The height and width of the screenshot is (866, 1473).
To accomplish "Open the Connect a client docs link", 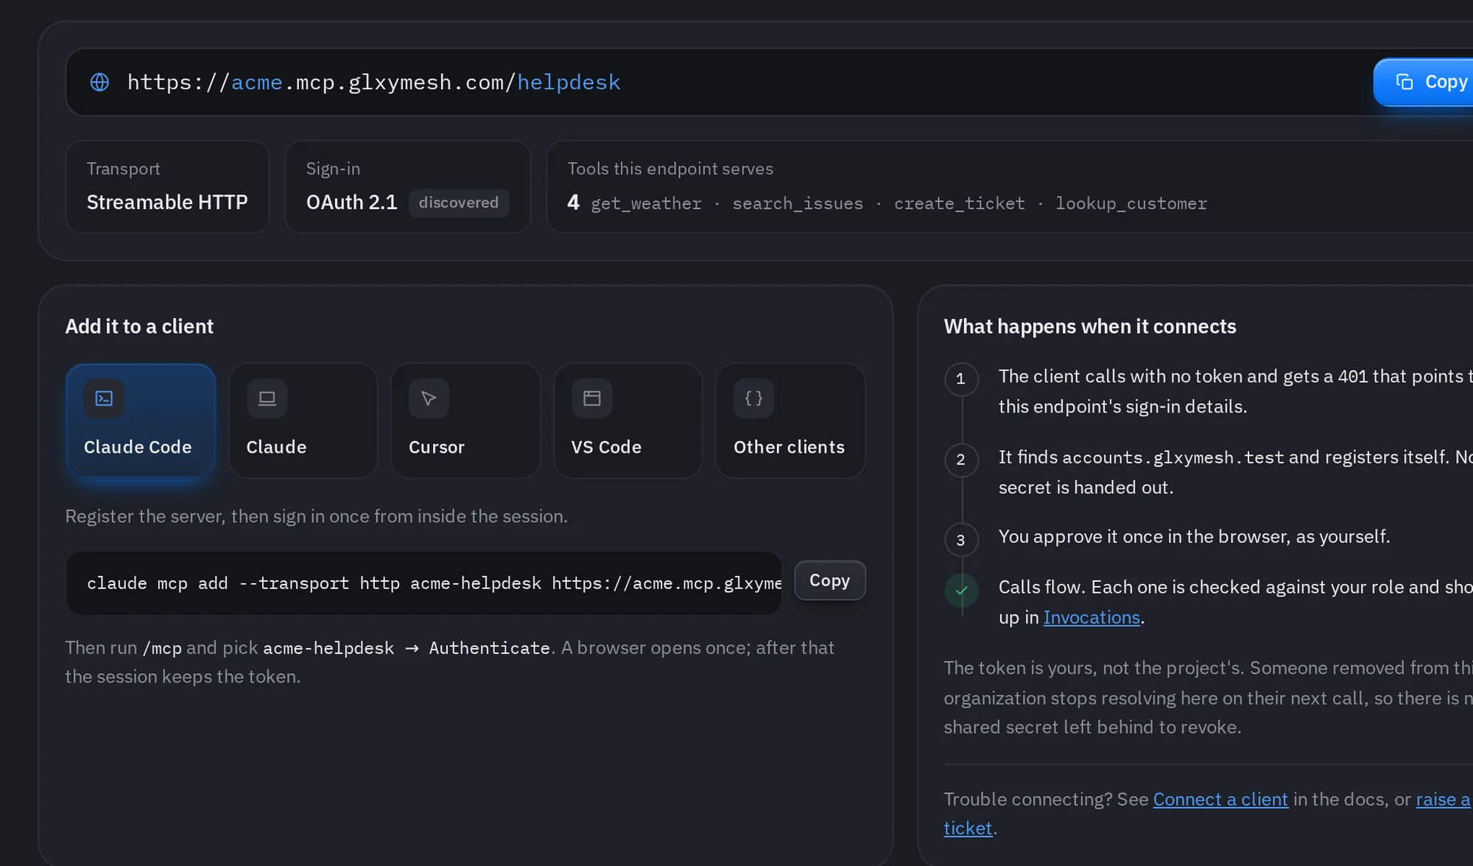I will click(x=1220, y=799).
